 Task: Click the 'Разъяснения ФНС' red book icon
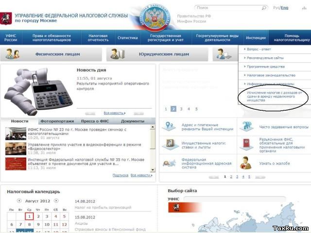coord(247,144)
